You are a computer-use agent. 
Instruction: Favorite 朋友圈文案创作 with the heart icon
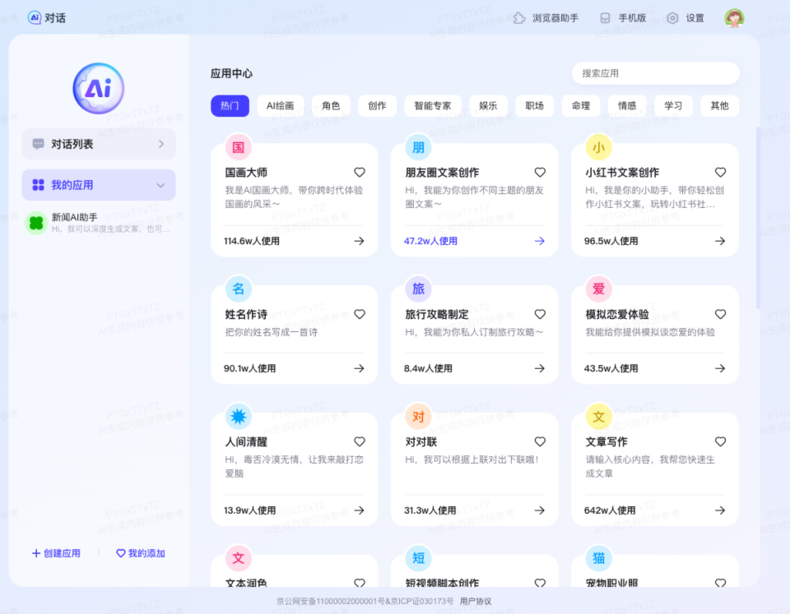[540, 172]
